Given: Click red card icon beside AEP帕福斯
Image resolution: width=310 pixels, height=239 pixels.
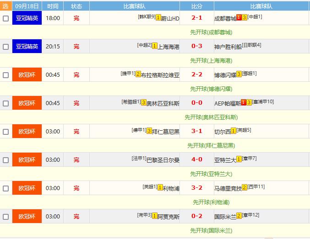Looking at the screenshot, I should pos(244,102).
